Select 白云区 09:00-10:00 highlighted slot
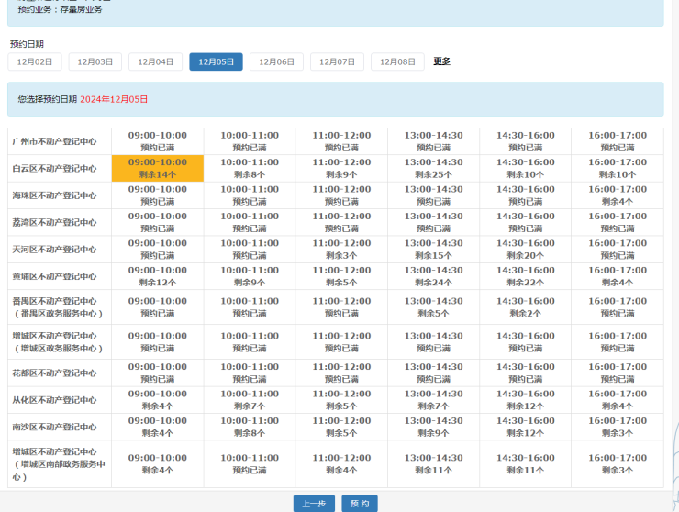The height and width of the screenshot is (512, 679). click(x=157, y=168)
